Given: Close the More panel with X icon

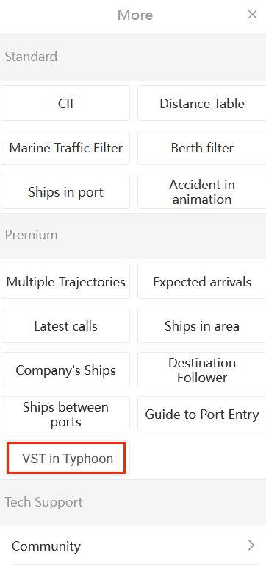Looking at the screenshot, I should 252,15.
